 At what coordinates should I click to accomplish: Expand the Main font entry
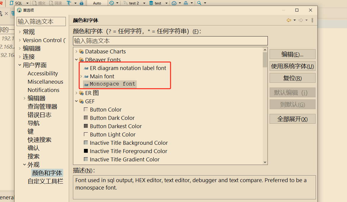[81, 76]
